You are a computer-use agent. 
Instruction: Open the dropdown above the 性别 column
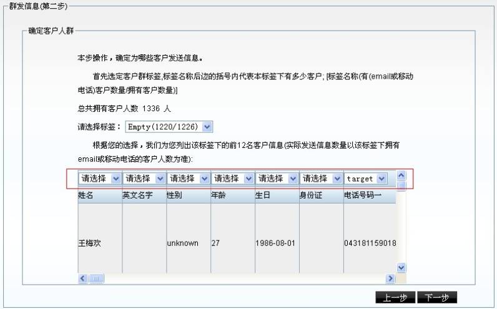coord(189,179)
